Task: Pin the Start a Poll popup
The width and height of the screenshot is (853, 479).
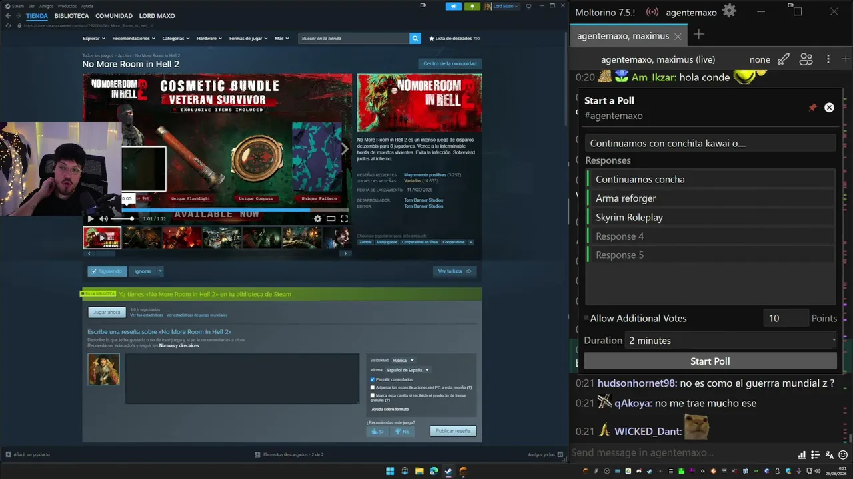Action: [812, 107]
